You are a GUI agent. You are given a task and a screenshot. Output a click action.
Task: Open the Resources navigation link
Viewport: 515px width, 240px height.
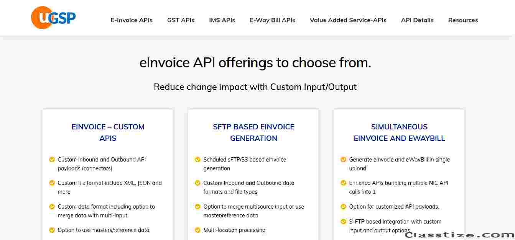(463, 20)
